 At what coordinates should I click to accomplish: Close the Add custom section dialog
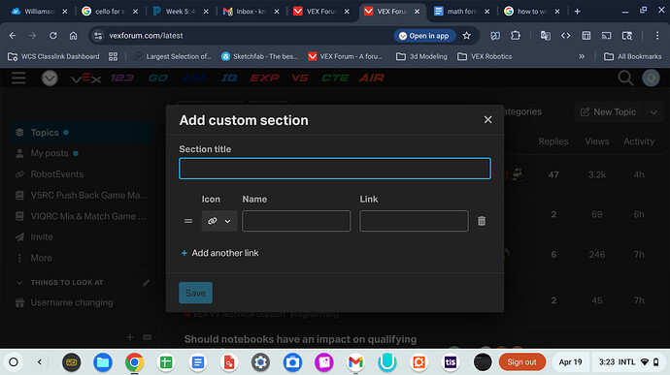487,120
